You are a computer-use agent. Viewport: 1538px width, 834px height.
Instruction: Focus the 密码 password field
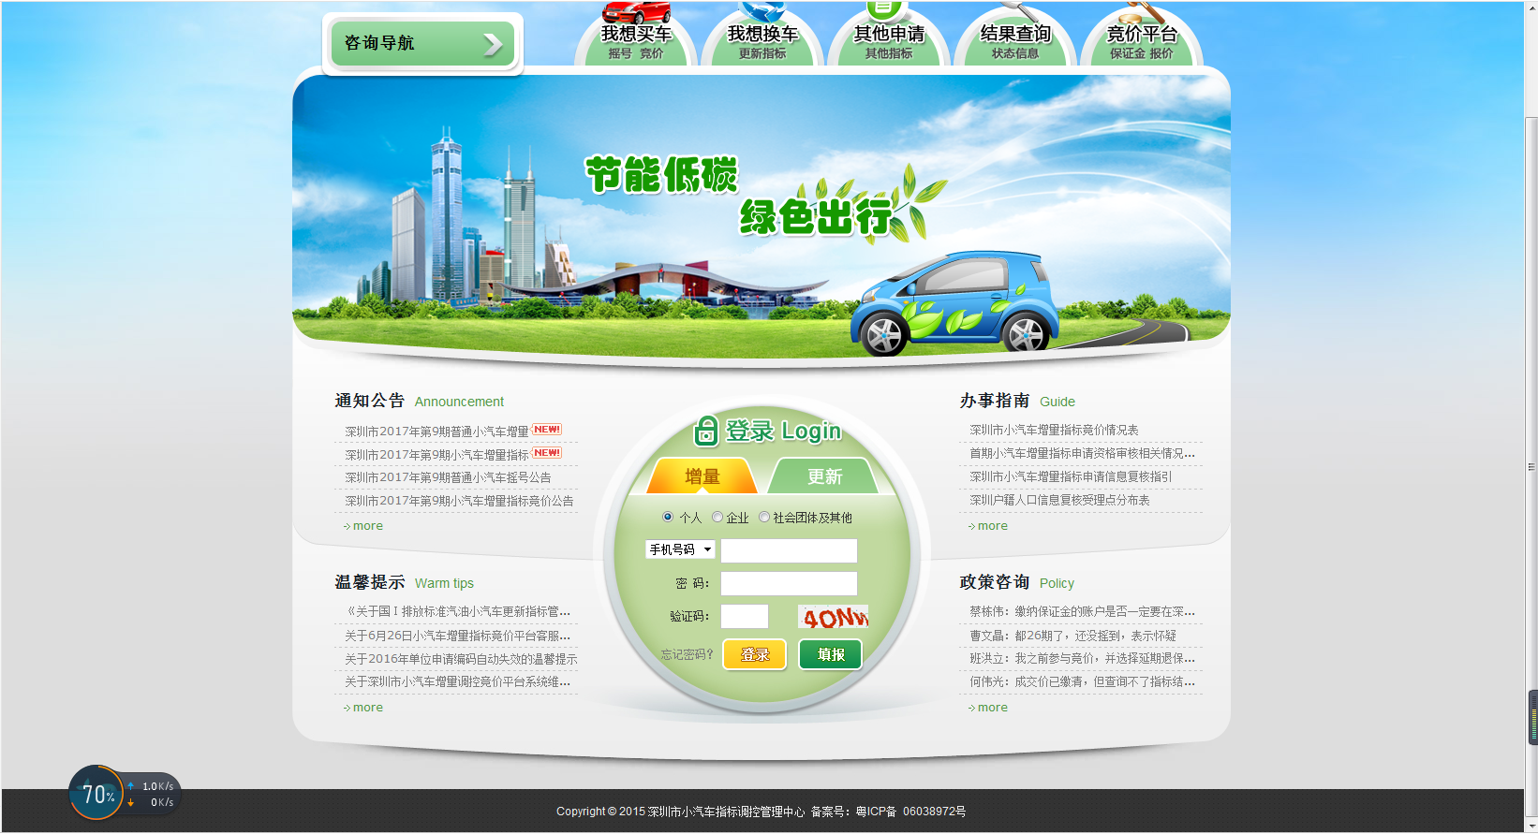[x=789, y=583]
